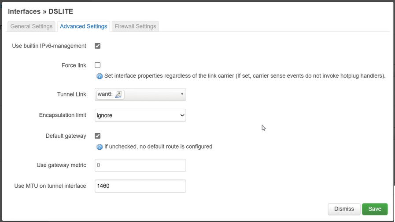
Task: Enable the Force link checkbox
Action: (x=98, y=65)
